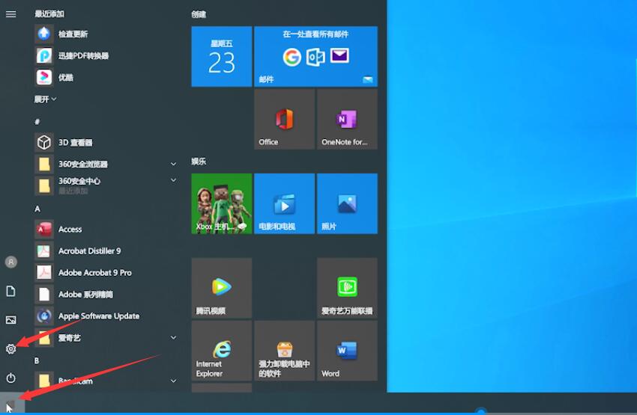Launch the 电影和电视 tile
Image resolution: width=637 pixels, height=415 pixels.
click(x=284, y=203)
